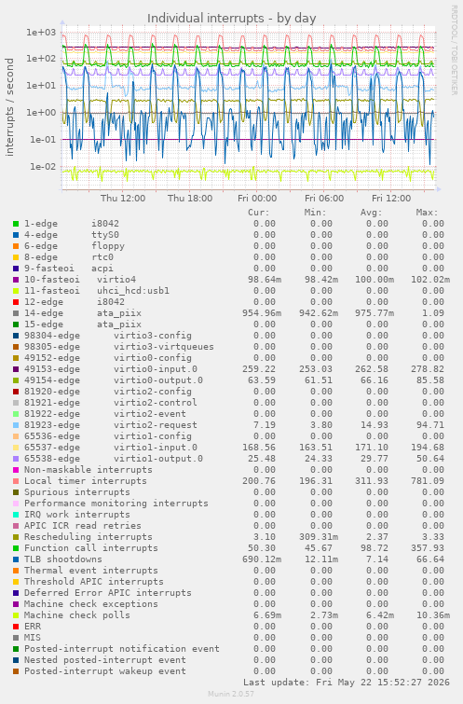Click the swatch for APIC ICR read retries
Image resolution: width=463 pixels, height=704 pixels.
point(16,526)
